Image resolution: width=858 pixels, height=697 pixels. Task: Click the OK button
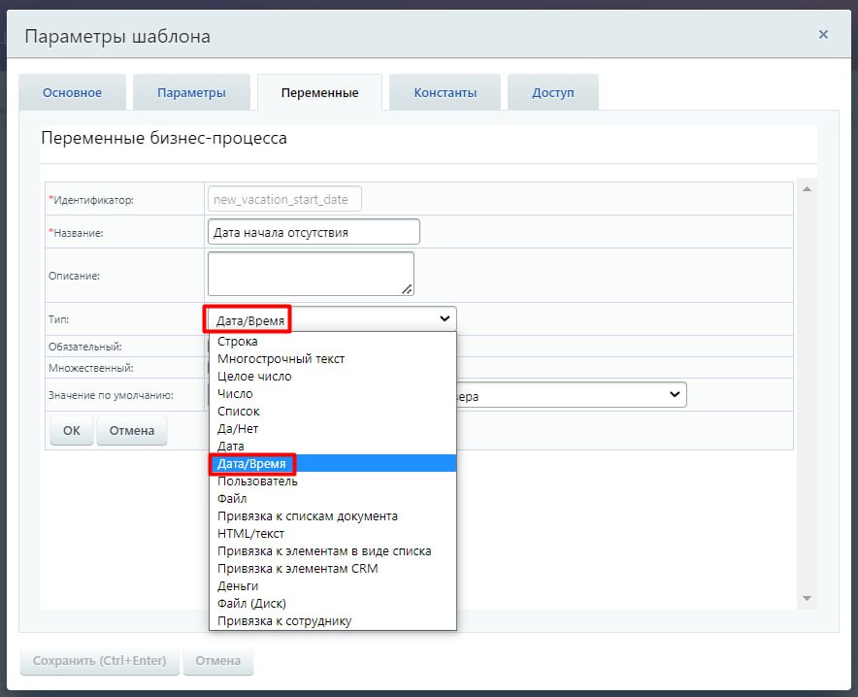coord(72,430)
